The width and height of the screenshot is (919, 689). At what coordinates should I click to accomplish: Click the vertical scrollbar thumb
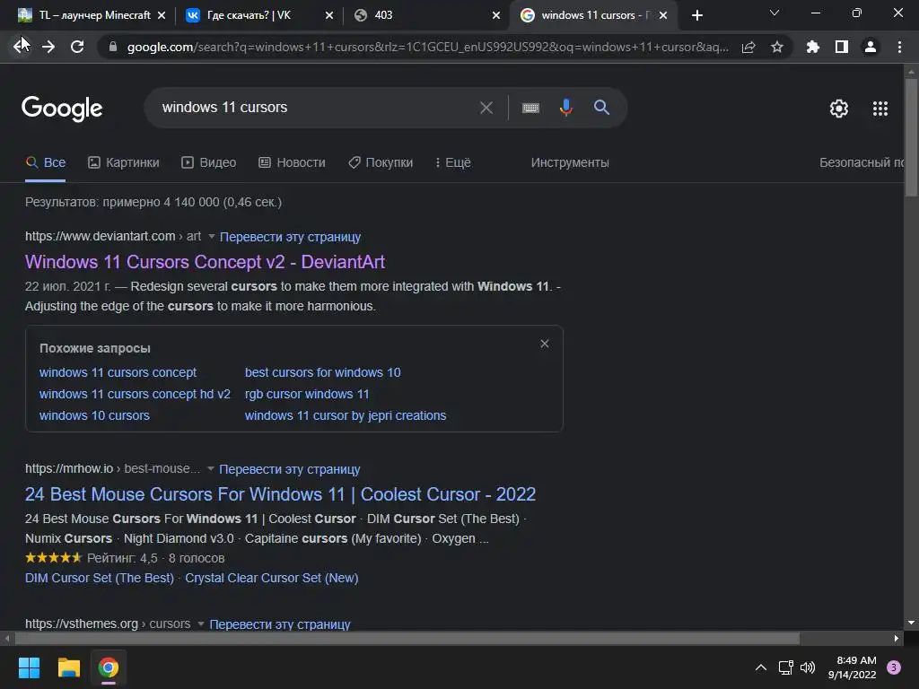[x=911, y=138]
